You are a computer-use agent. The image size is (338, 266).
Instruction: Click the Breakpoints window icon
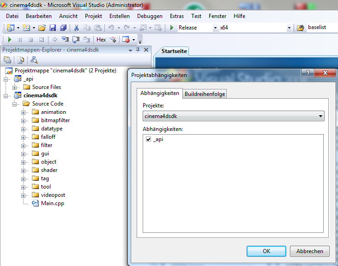[x=126, y=40]
